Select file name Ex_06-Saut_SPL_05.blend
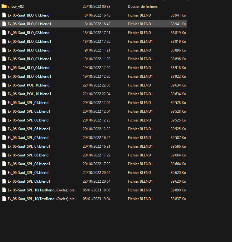 (x=28, y=103)
